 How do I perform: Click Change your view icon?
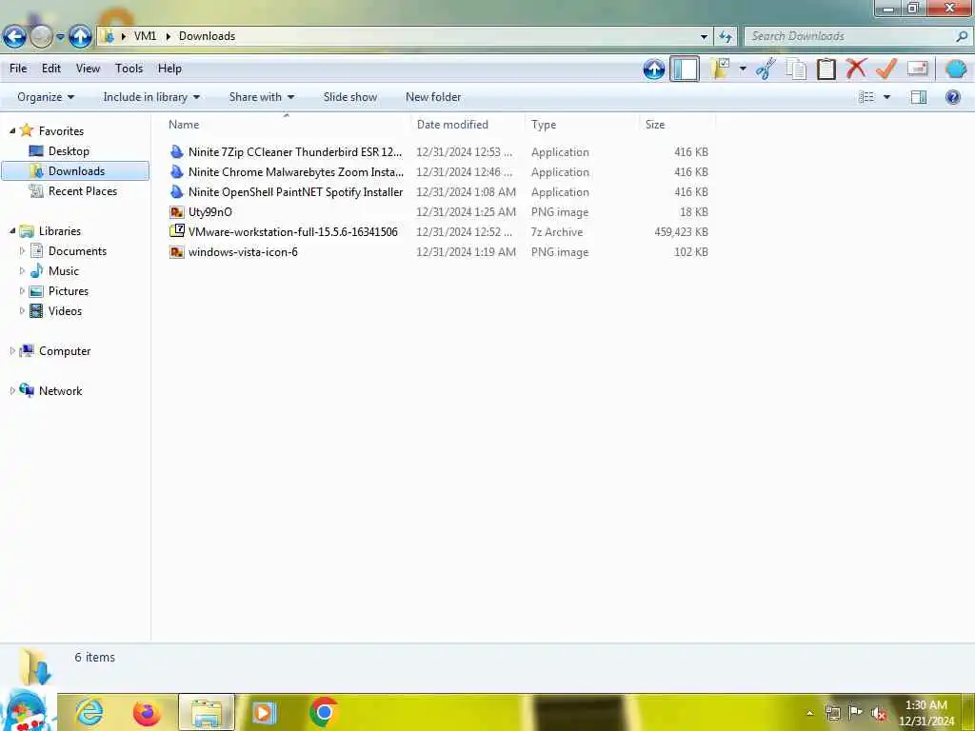(x=866, y=97)
